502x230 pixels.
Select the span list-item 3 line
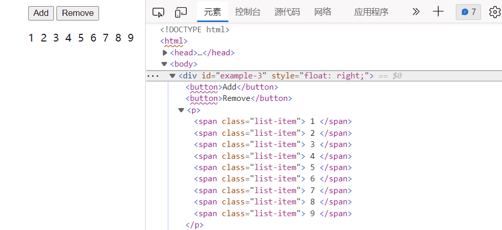273,144
